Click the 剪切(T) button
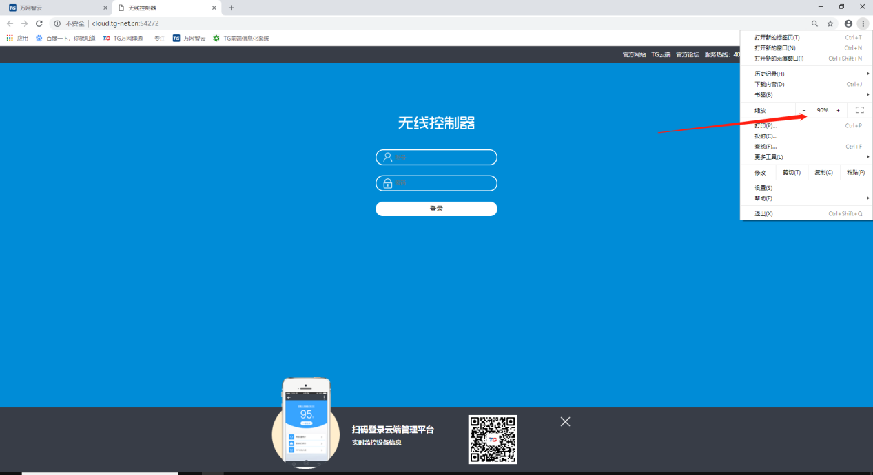The image size is (873, 475). coord(792,172)
